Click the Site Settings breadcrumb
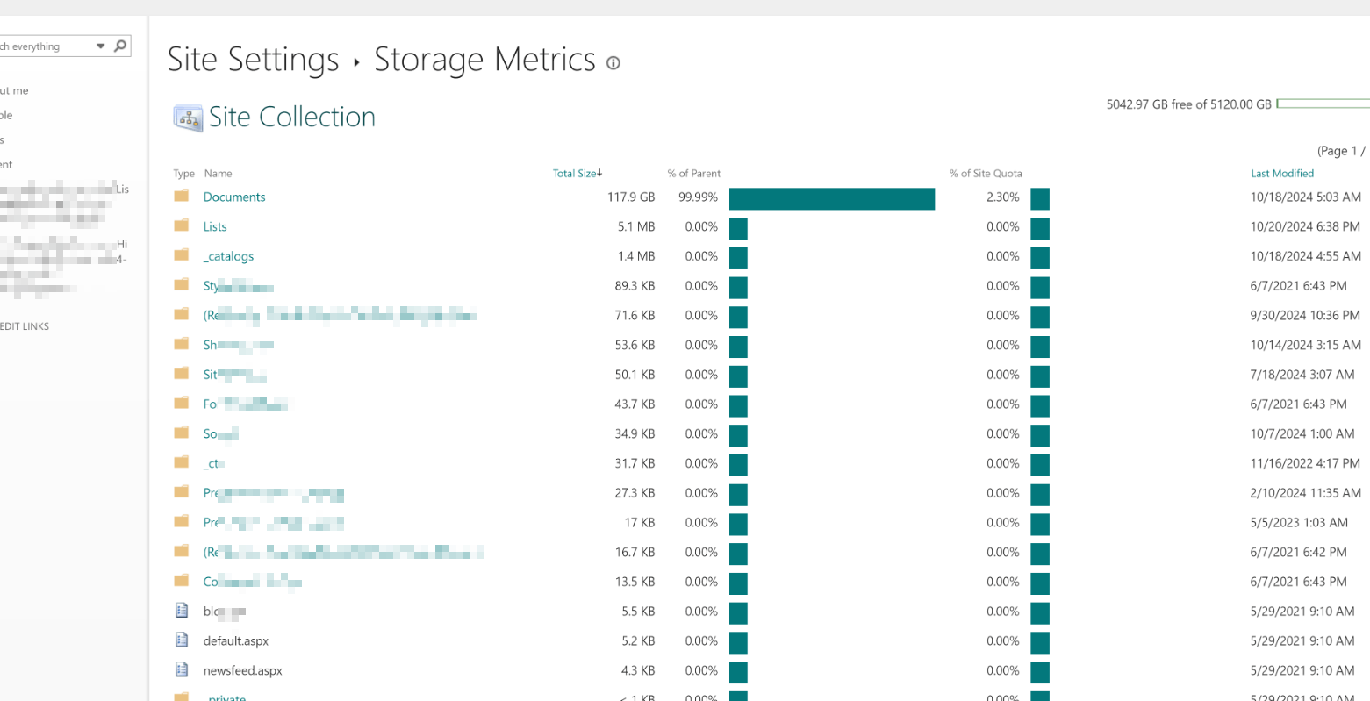The height and width of the screenshot is (701, 1370). pos(253,60)
